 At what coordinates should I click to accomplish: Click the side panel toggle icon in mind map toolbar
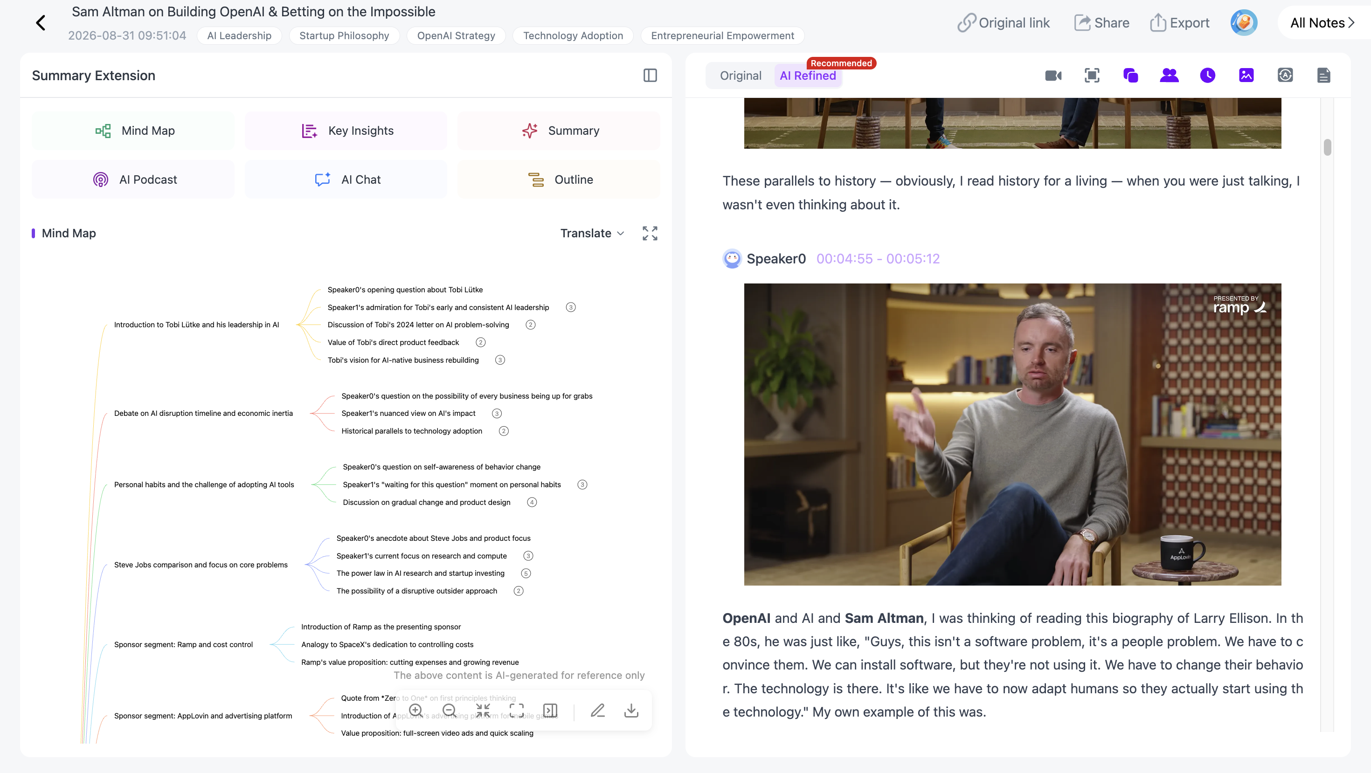coord(550,710)
